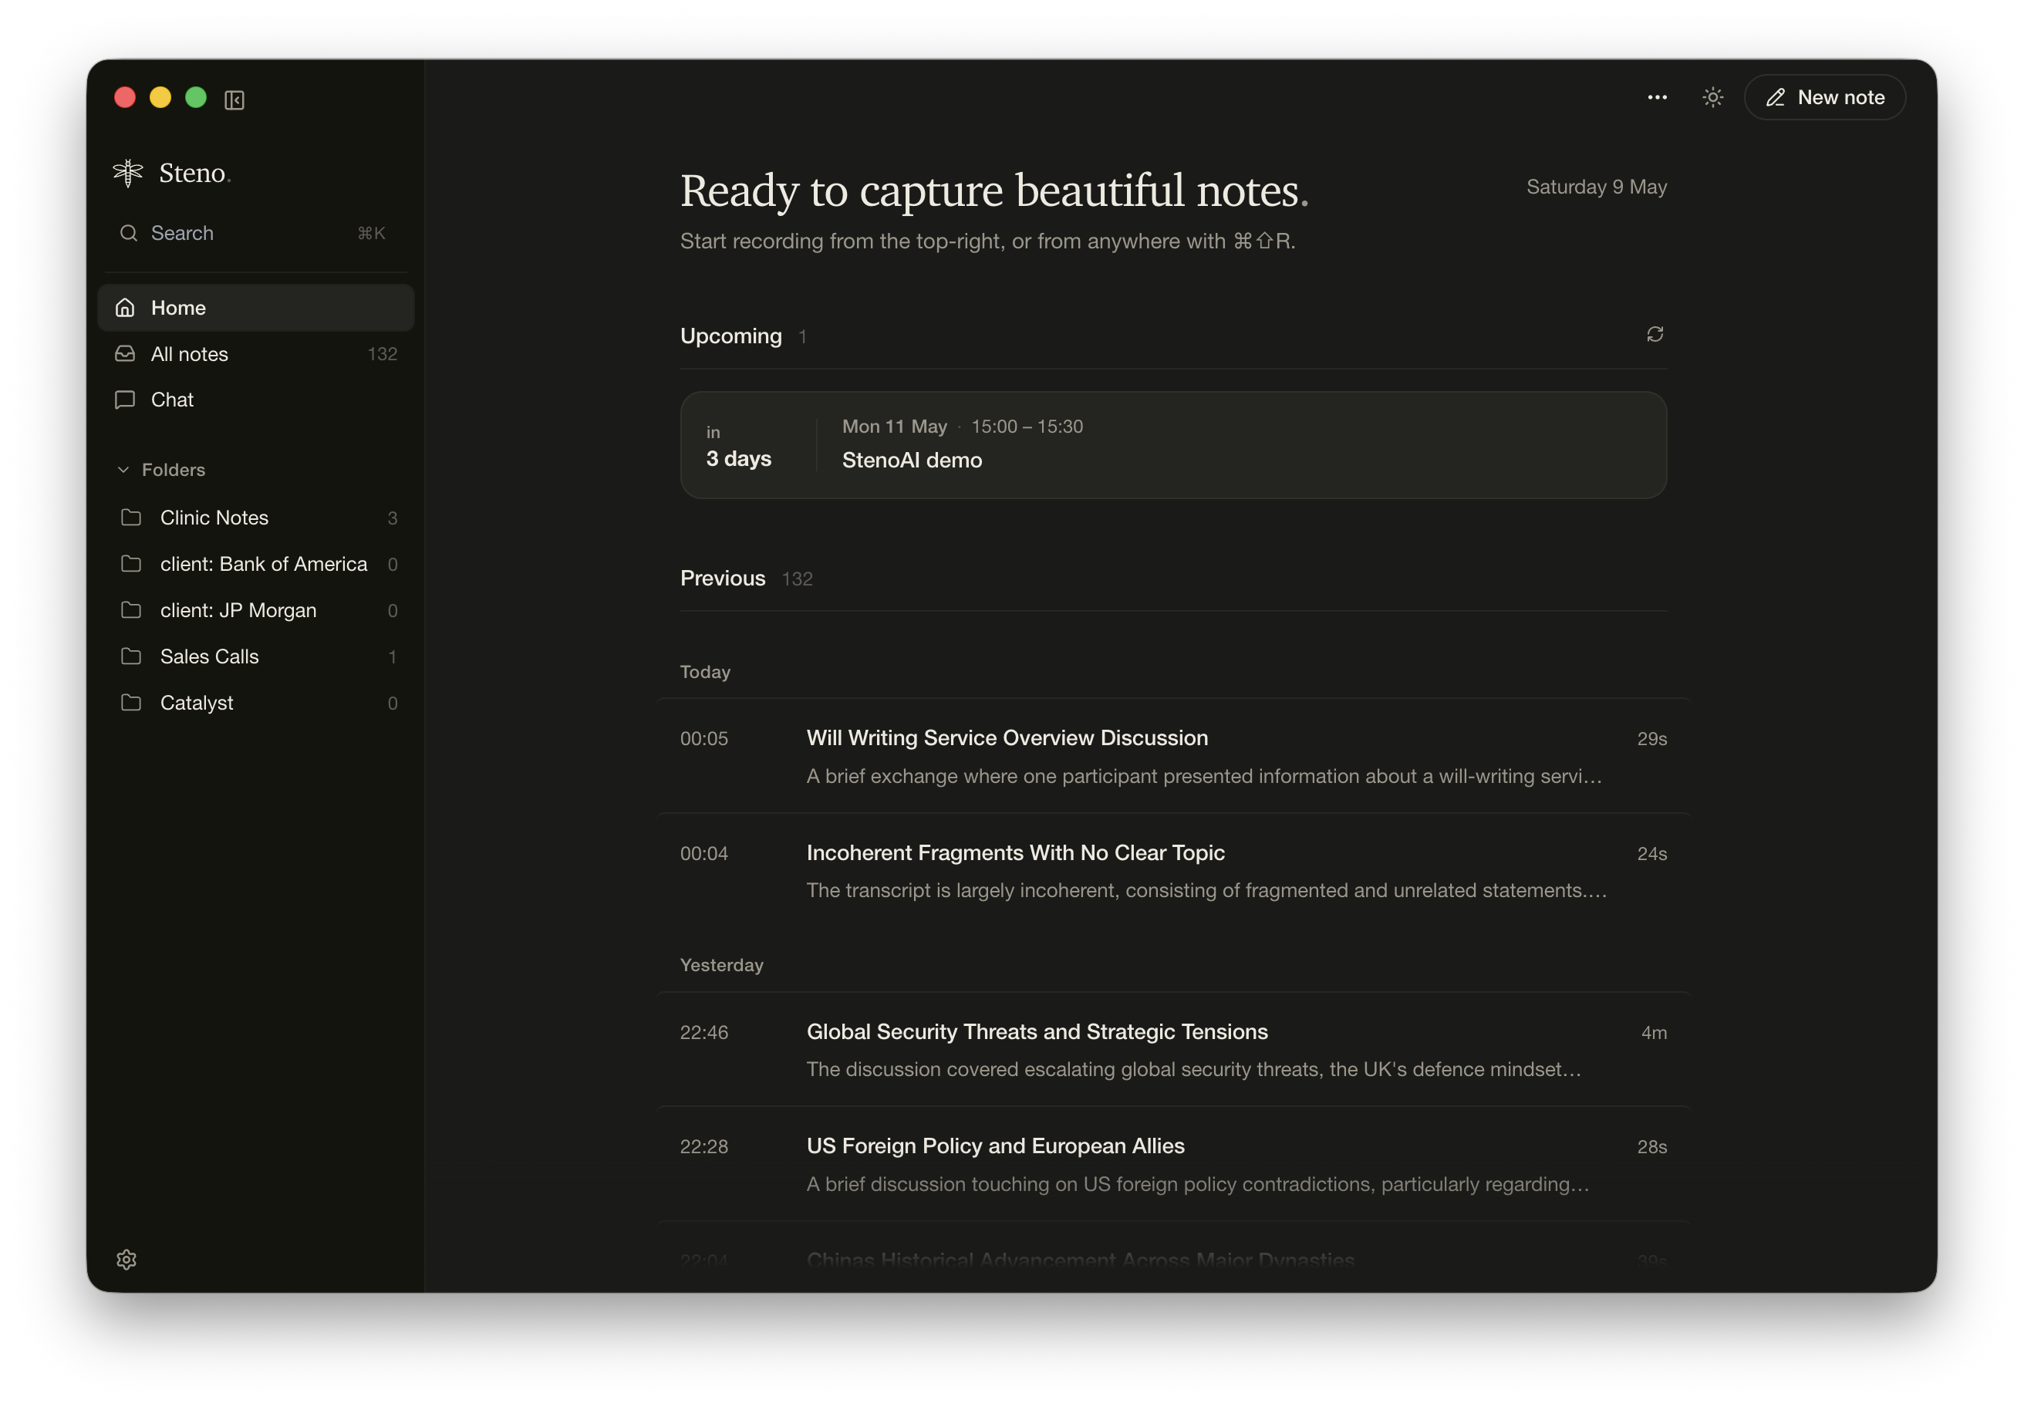Close the window with the red button
The height and width of the screenshot is (1407, 2024).
tap(125, 97)
